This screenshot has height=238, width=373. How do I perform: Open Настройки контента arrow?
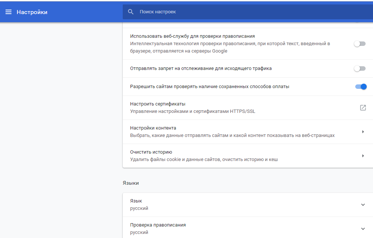(x=363, y=132)
